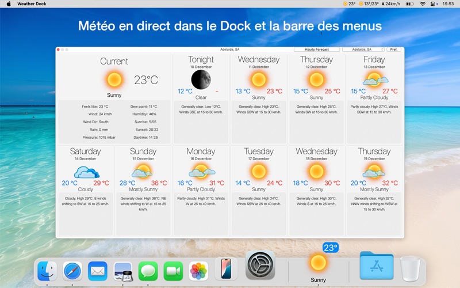Open the Hourly Forecast button
Screen dimensions: 460x288
317,50
